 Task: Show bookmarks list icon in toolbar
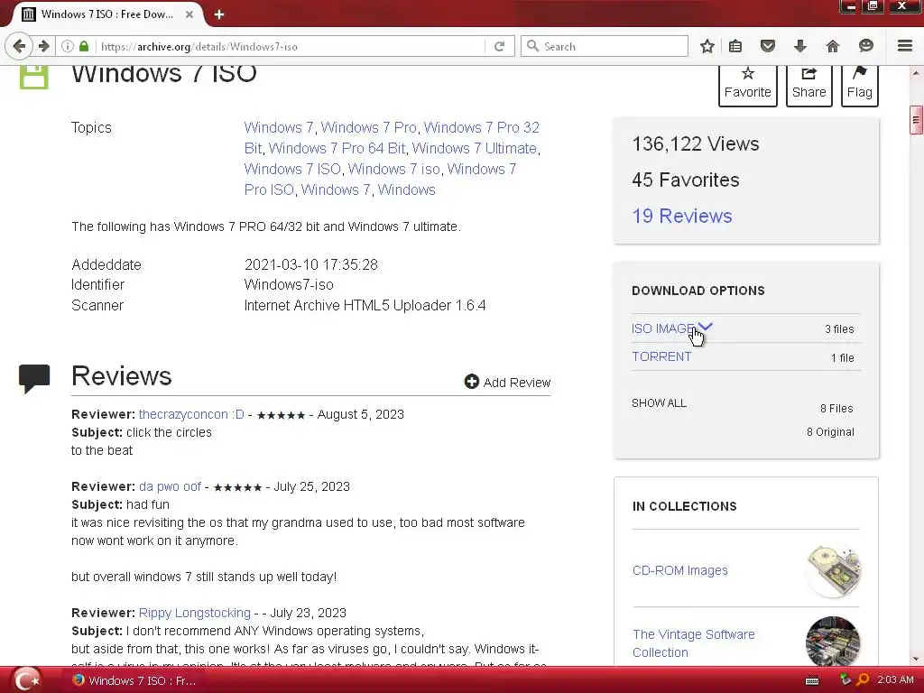tap(735, 46)
